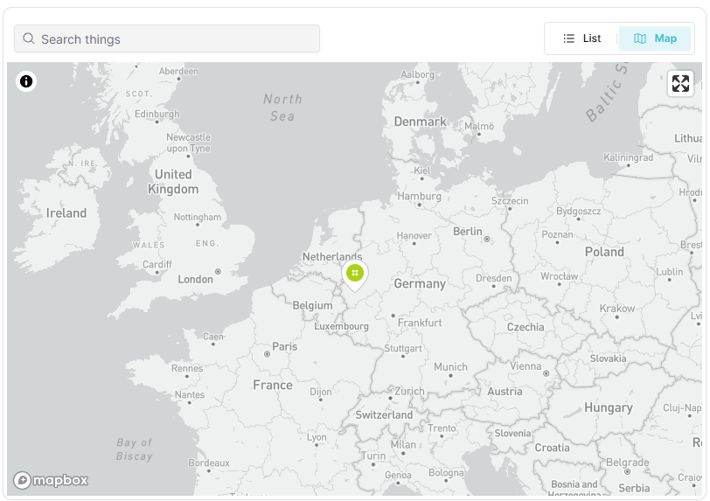The image size is (710, 501).
Task: Click the Lyon city label
Action: click(x=317, y=437)
